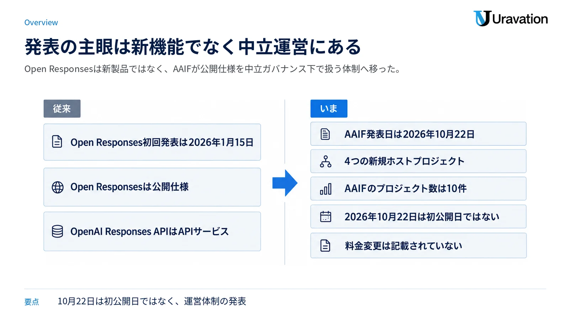Click document icon beside 料金変更は記載されていない

coord(325,245)
